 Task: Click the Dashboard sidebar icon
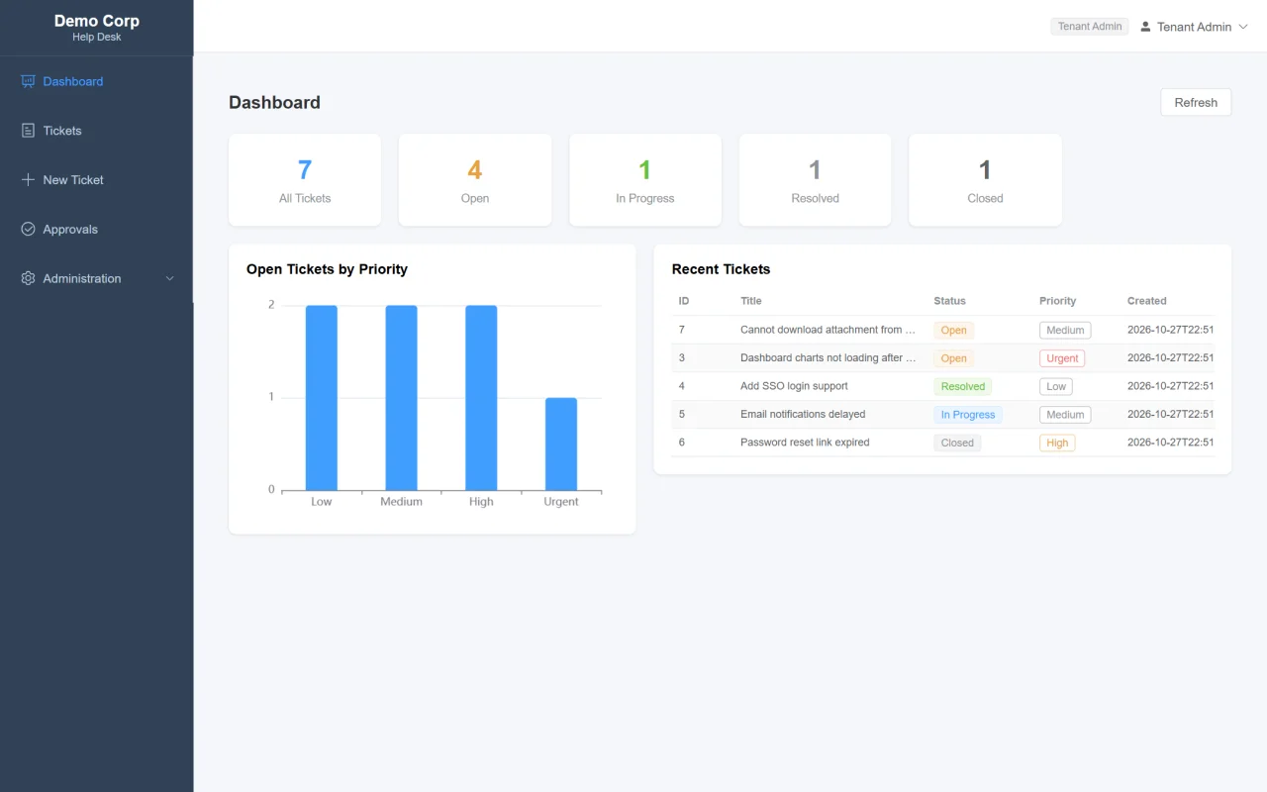(x=28, y=81)
